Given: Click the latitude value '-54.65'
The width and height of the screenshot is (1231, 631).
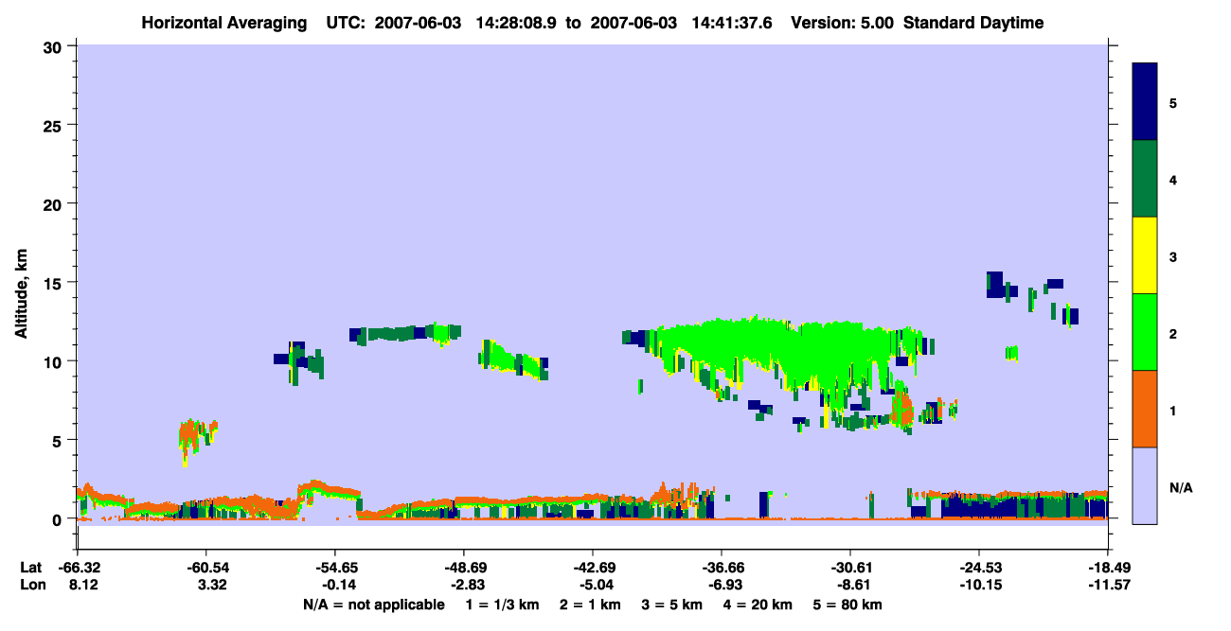Looking at the screenshot, I should coord(335,568).
